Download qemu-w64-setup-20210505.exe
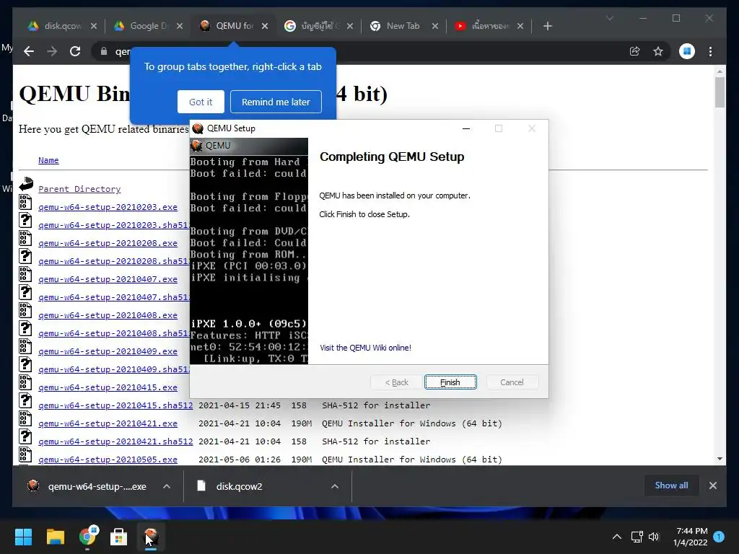739x554 pixels. [x=108, y=460]
